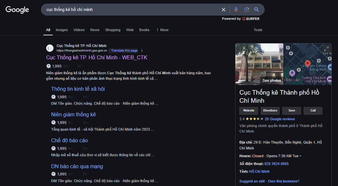Screen dimensions: 338x186
Task: Start voice search with microphone icon
Action: point(236,9)
